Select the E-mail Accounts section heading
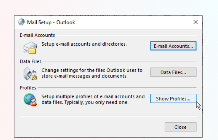The height and width of the screenshot is (140, 218). (x=37, y=35)
